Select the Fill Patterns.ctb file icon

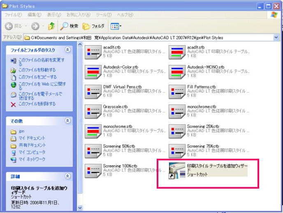177,92
